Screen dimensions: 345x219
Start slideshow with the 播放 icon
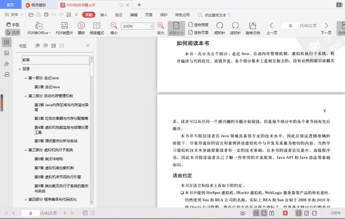click(x=81, y=28)
